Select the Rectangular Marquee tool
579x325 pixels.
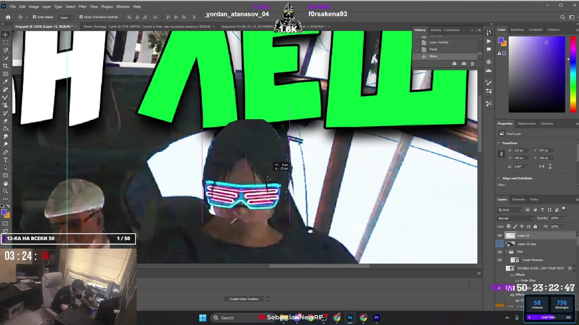tap(5, 42)
